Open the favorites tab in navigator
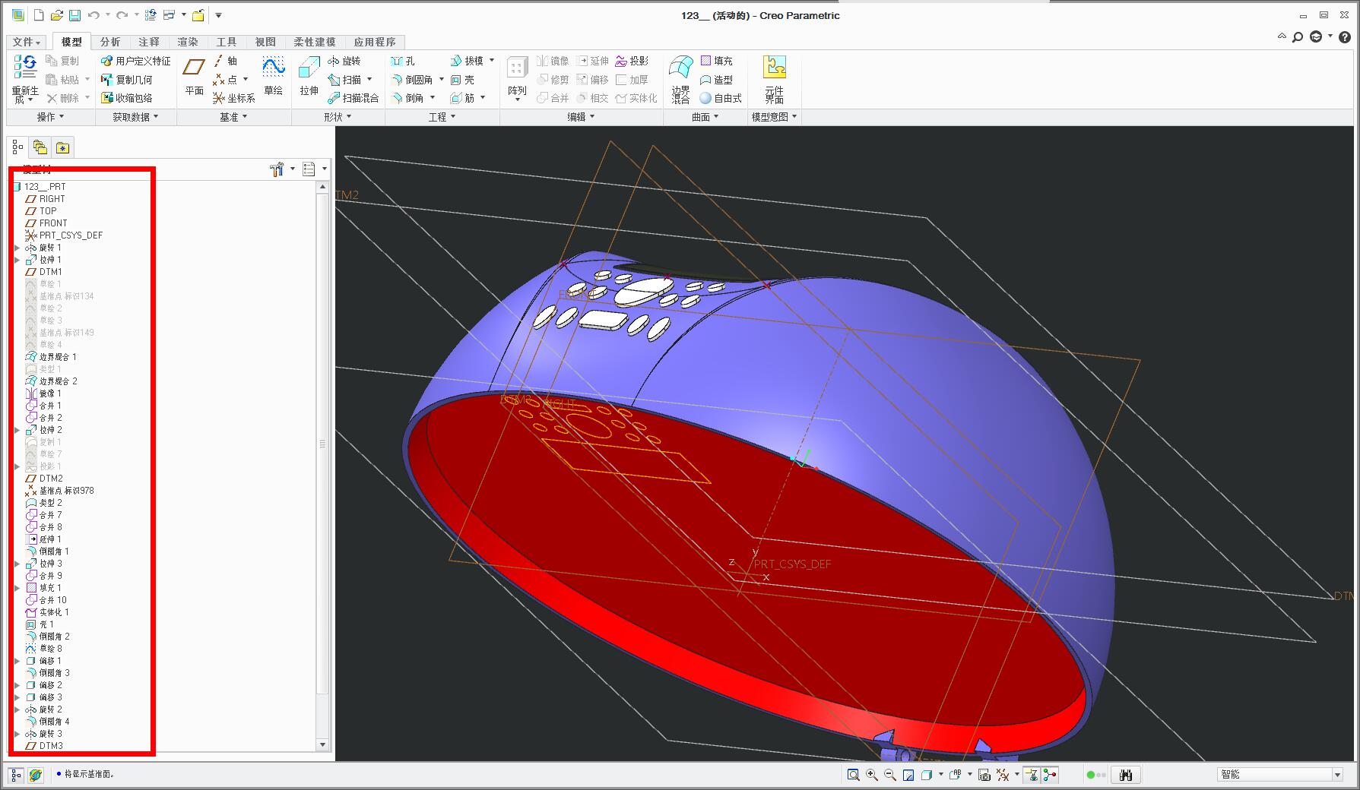The width and height of the screenshot is (1360, 790). 62,147
